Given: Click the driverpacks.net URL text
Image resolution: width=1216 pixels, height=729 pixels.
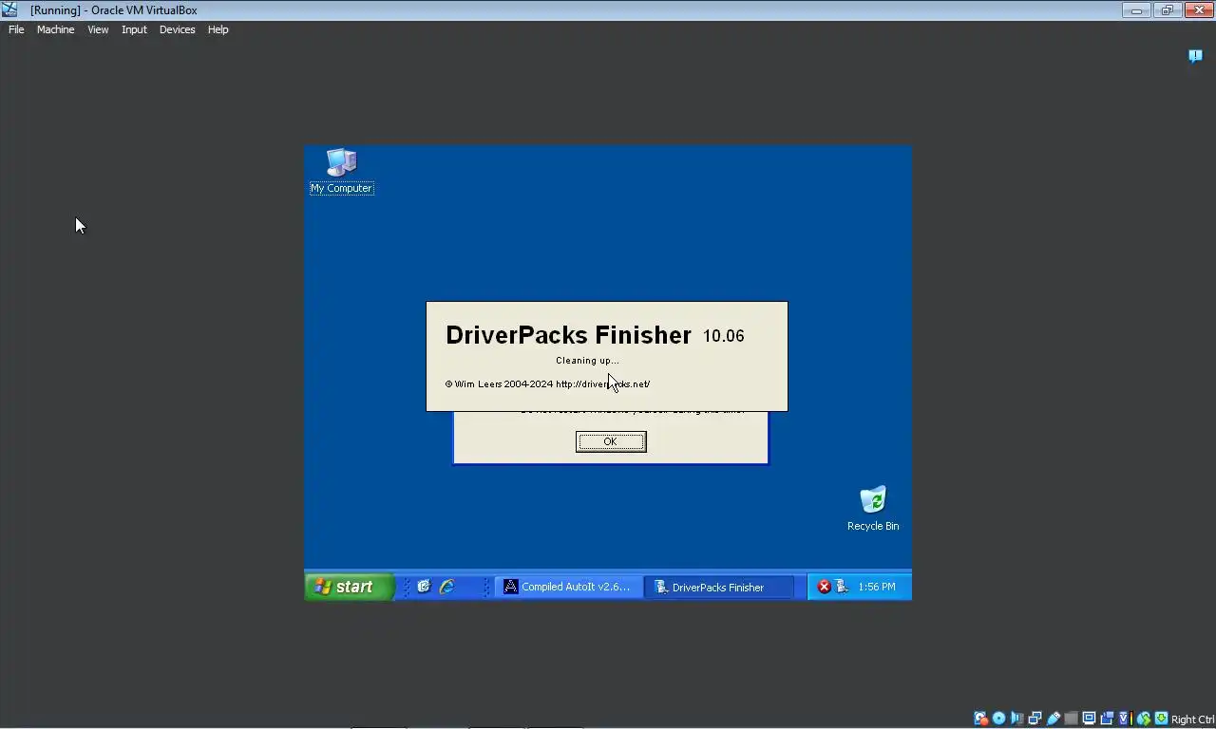Looking at the screenshot, I should [602, 384].
